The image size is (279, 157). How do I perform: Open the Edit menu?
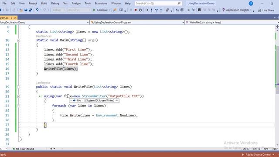(13, 3)
